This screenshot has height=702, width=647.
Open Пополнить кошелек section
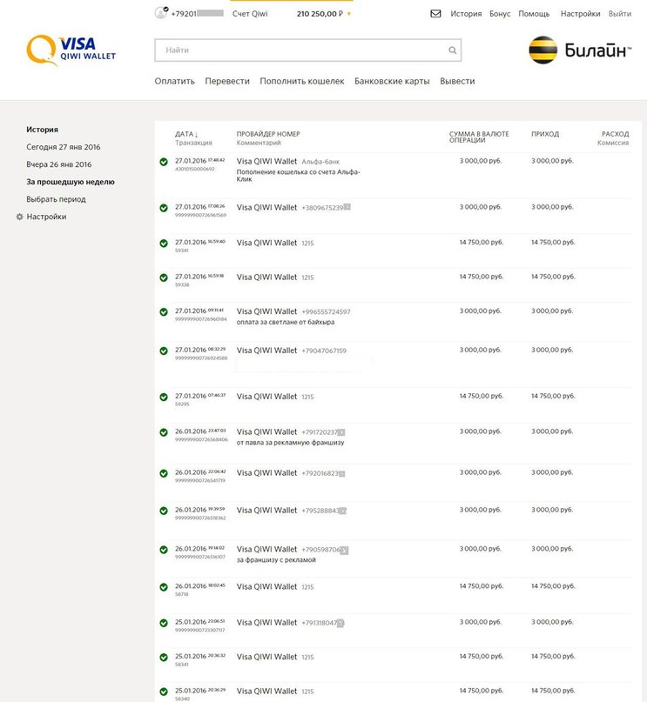pos(302,81)
